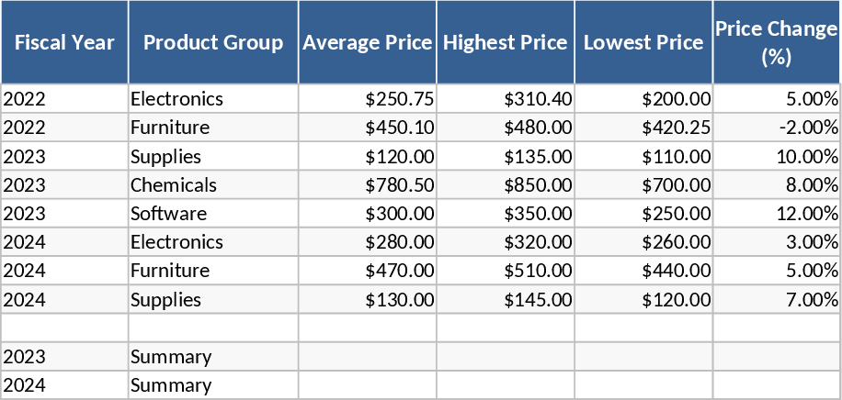Viewport: 842px width, 400px height.
Task: Click the $420.25 lowest price cell
Action: click(643, 127)
